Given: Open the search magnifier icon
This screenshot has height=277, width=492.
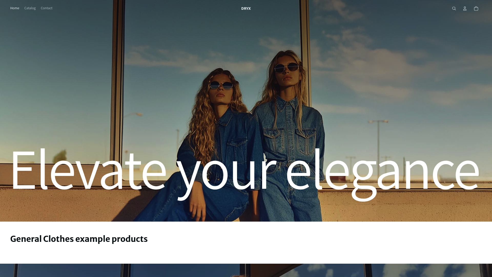Looking at the screenshot, I should (x=454, y=8).
